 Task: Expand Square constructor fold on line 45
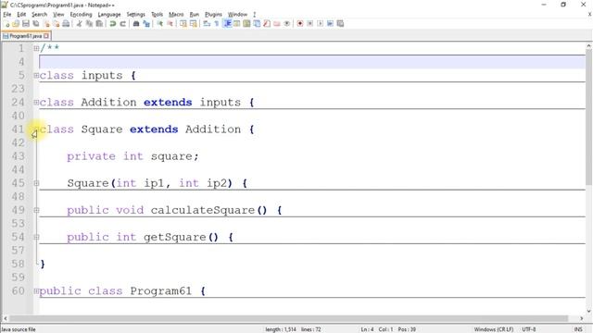(x=36, y=183)
